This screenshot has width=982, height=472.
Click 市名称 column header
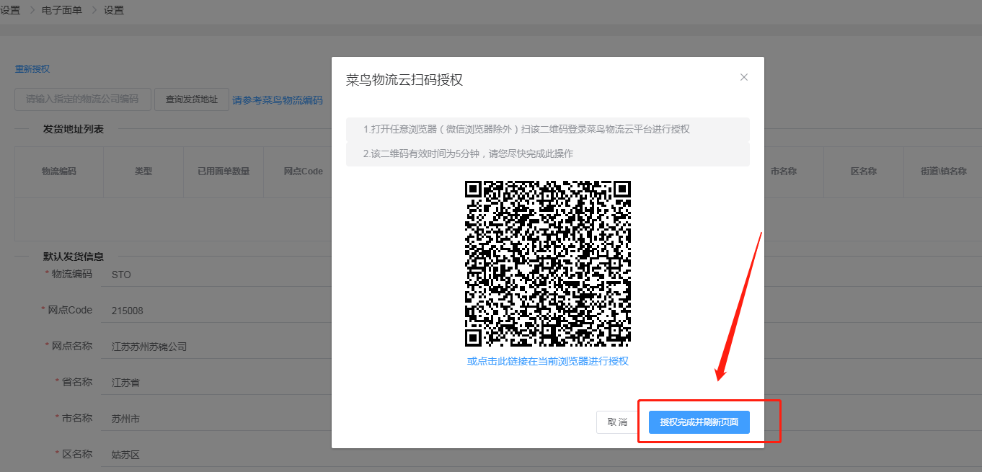(x=784, y=172)
